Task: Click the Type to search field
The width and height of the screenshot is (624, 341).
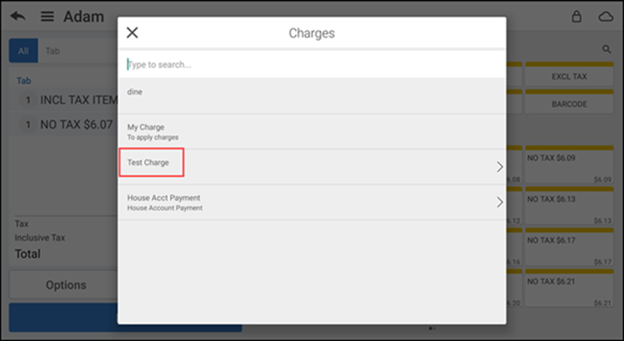Action: pyautogui.click(x=312, y=64)
